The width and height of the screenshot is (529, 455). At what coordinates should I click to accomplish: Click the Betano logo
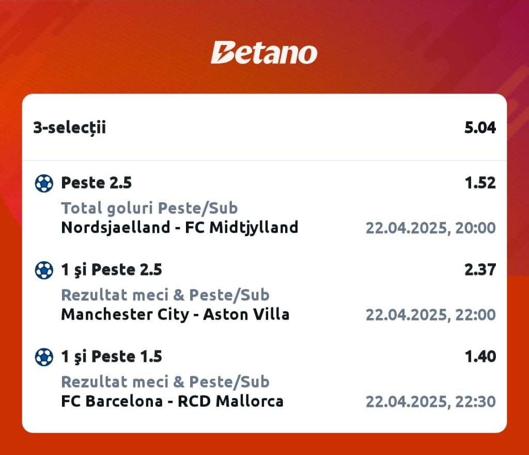[x=264, y=53]
